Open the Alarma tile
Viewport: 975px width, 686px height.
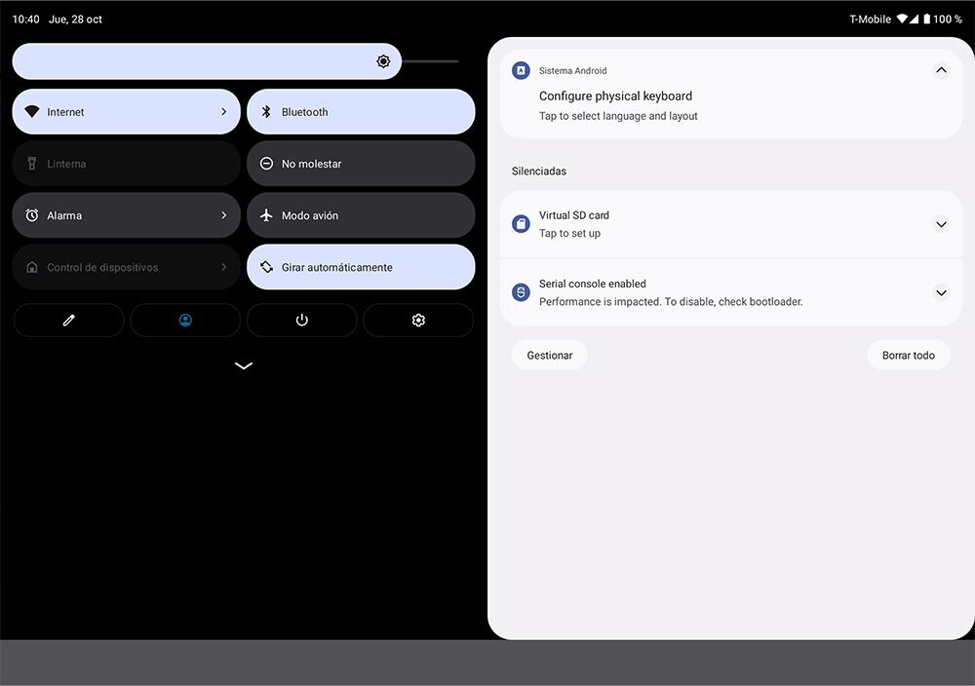(126, 215)
